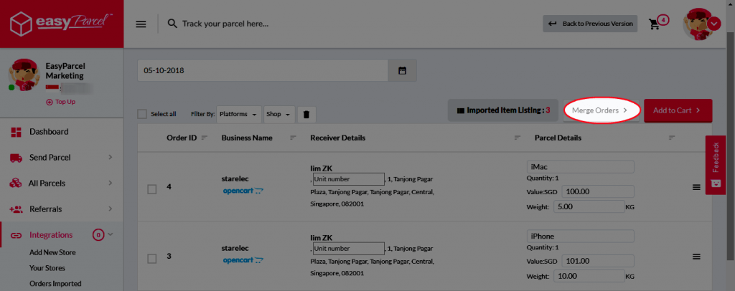Image resolution: width=735 pixels, height=291 pixels.
Task: Sort by the Parcel Details column icon
Action: click(672, 138)
